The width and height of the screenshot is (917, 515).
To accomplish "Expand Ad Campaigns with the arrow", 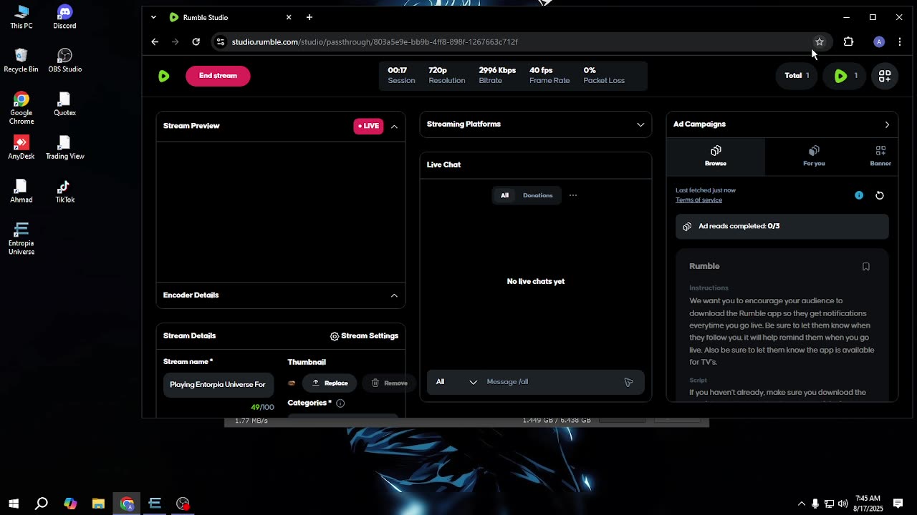I will (887, 125).
